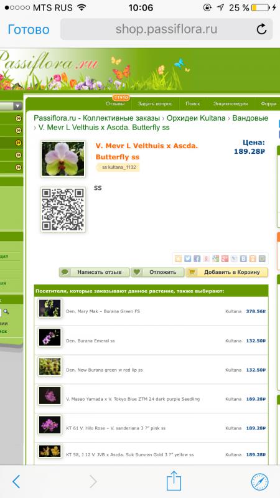
Task: Click thumbnail of Den. Burana Emeral
Action: [x=50, y=337]
